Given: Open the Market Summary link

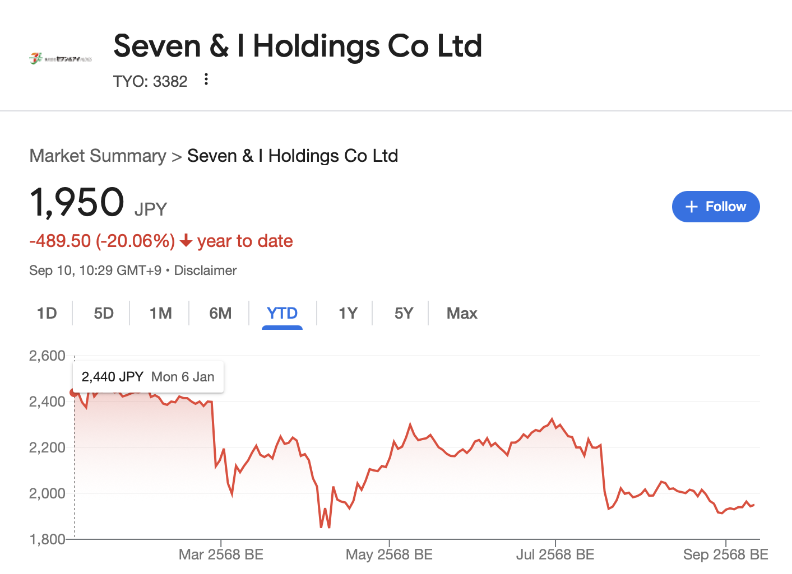Looking at the screenshot, I should pos(98,156).
